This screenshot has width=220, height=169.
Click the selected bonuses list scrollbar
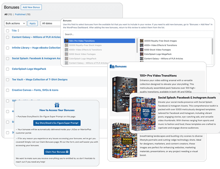pos(212,46)
